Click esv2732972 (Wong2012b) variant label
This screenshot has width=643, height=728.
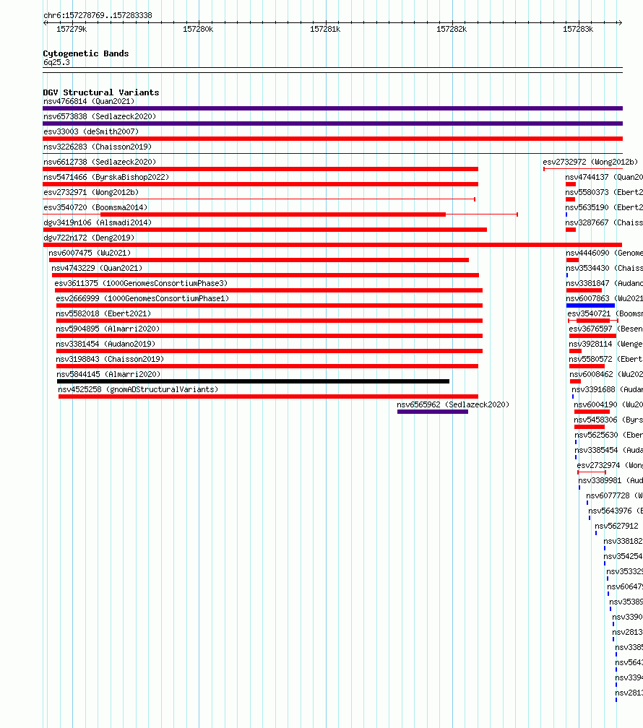590,162
